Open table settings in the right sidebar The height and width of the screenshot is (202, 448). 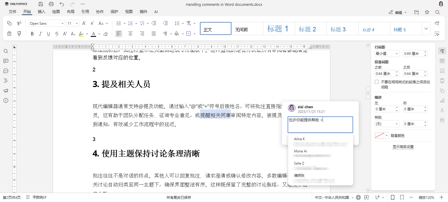(x=442, y=61)
